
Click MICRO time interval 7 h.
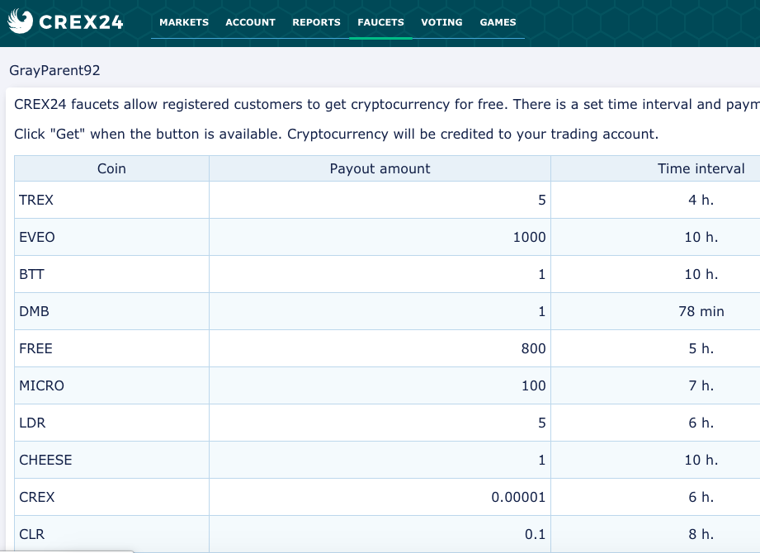pyautogui.click(x=701, y=385)
